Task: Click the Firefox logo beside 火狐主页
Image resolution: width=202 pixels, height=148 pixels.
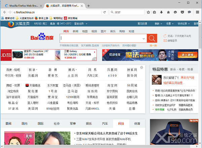Action: click(x=11, y=24)
